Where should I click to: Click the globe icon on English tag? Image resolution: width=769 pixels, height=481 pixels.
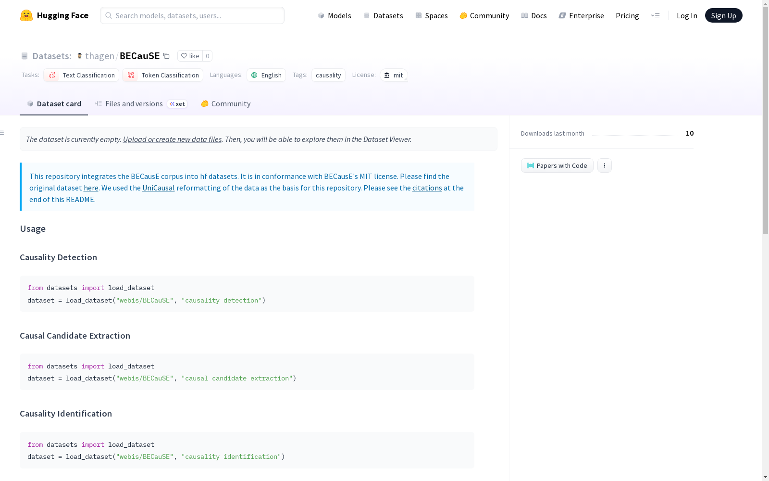click(254, 75)
